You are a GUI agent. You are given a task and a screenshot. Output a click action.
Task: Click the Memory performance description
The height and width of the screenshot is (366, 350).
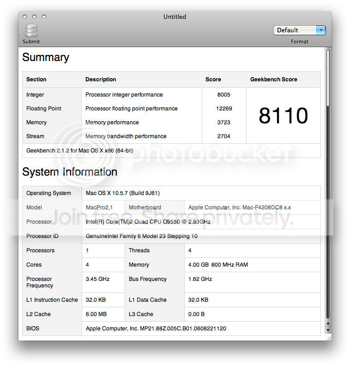click(x=112, y=122)
